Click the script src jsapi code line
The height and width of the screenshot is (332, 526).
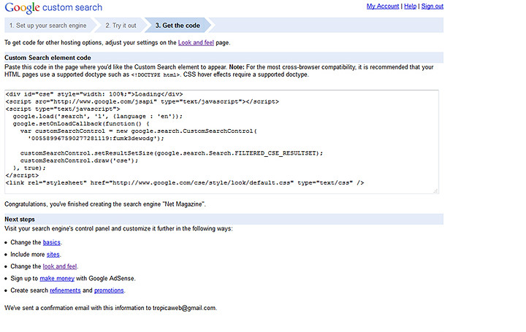[142, 101]
